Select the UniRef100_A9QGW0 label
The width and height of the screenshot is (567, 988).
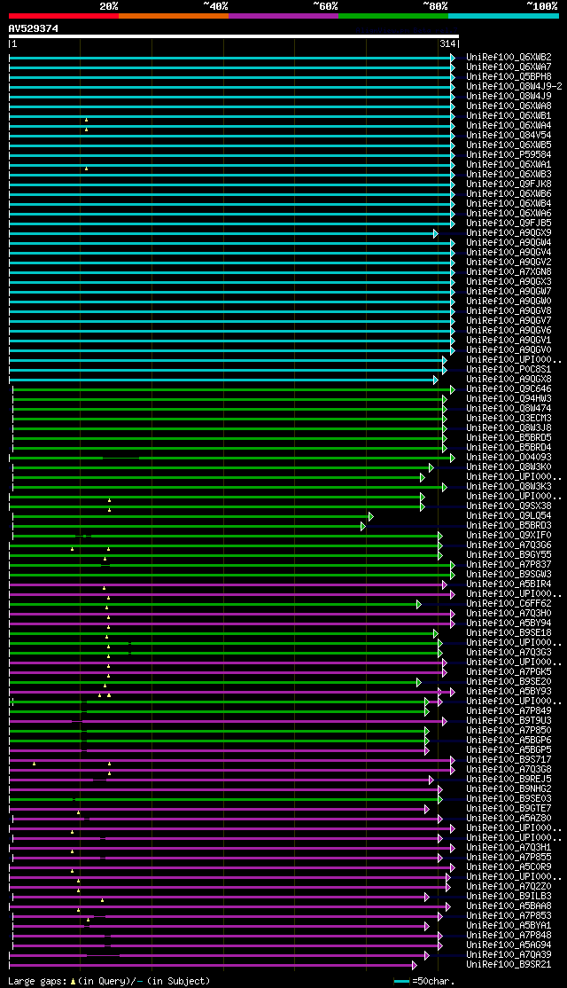point(509,302)
